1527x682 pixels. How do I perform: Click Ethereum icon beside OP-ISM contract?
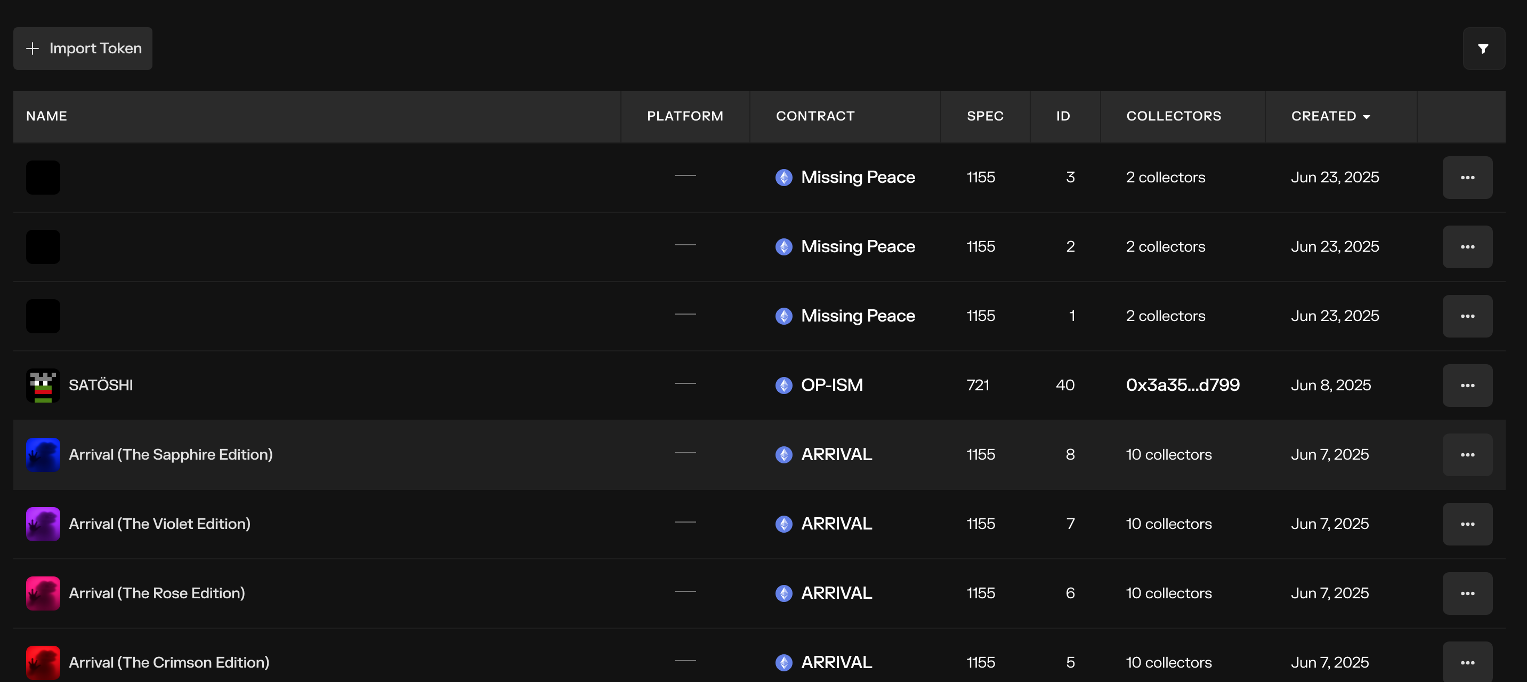tap(783, 386)
